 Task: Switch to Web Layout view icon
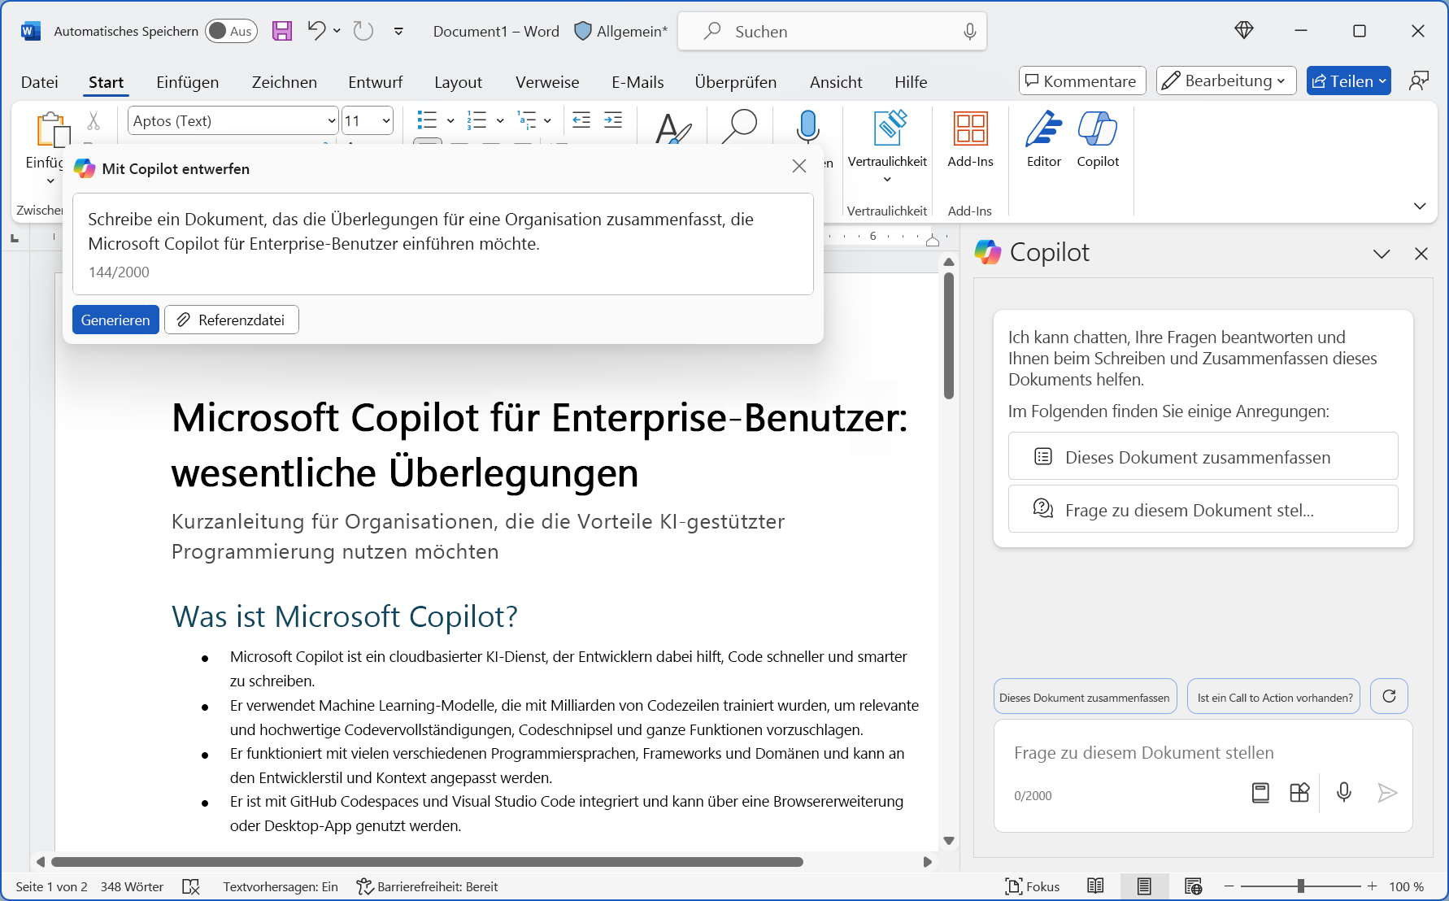1193,886
